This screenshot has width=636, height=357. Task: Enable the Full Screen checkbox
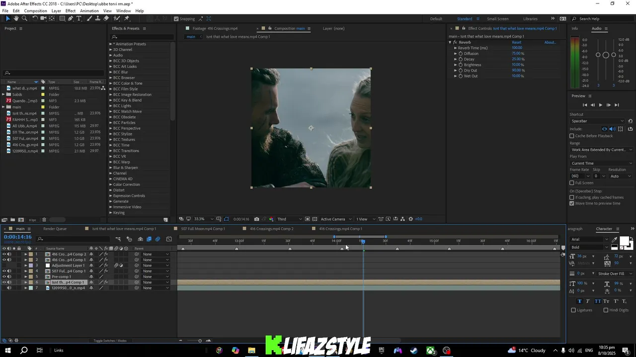coord(572,183)
